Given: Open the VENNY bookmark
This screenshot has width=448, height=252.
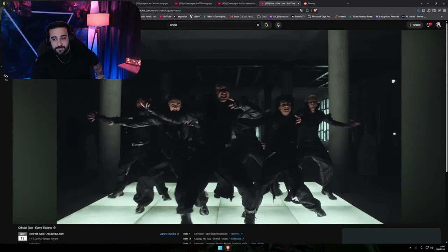Looking at the screenshot, I should tap(195, 16).
